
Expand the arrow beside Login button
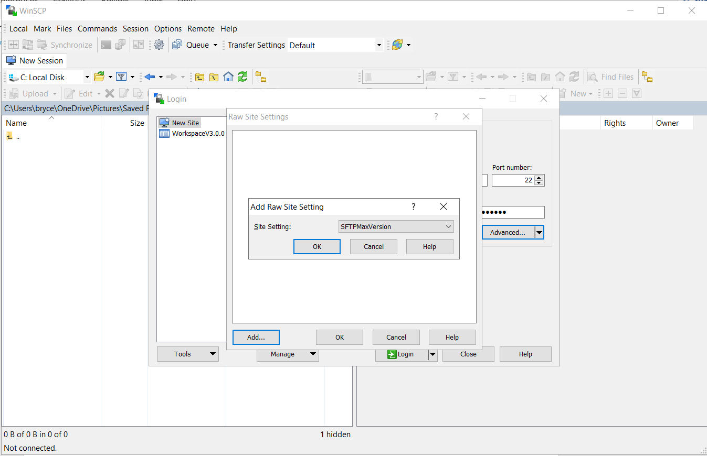432,354
